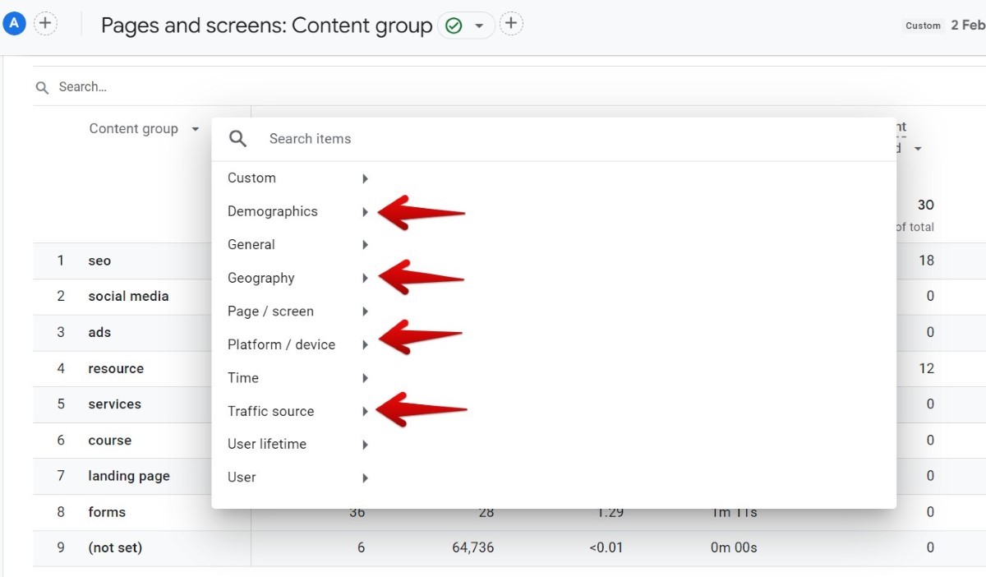Image resolution: width=986 pixels, height=577 pixels.
Task: Click the value 18 in the seo row
Action: click(x=927, y=261)
